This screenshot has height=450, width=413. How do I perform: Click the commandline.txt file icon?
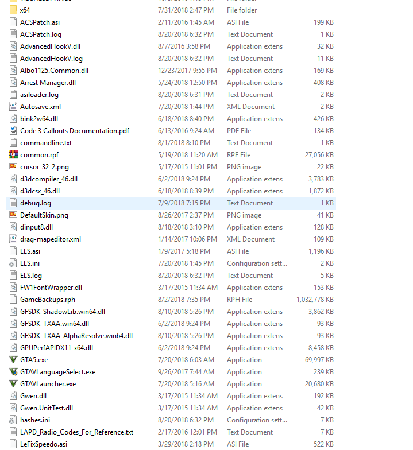point(13,143)
